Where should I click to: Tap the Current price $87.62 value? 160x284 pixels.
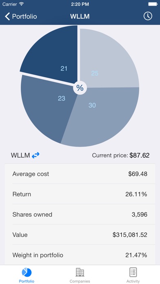pyautogui.click(x=139, y=155)
